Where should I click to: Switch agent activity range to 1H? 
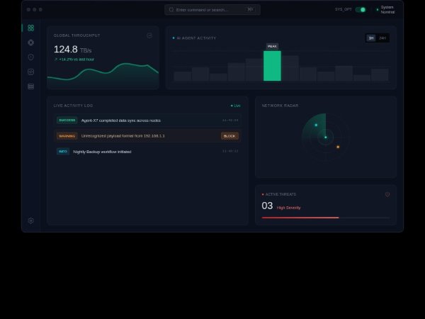coord(371,38)
